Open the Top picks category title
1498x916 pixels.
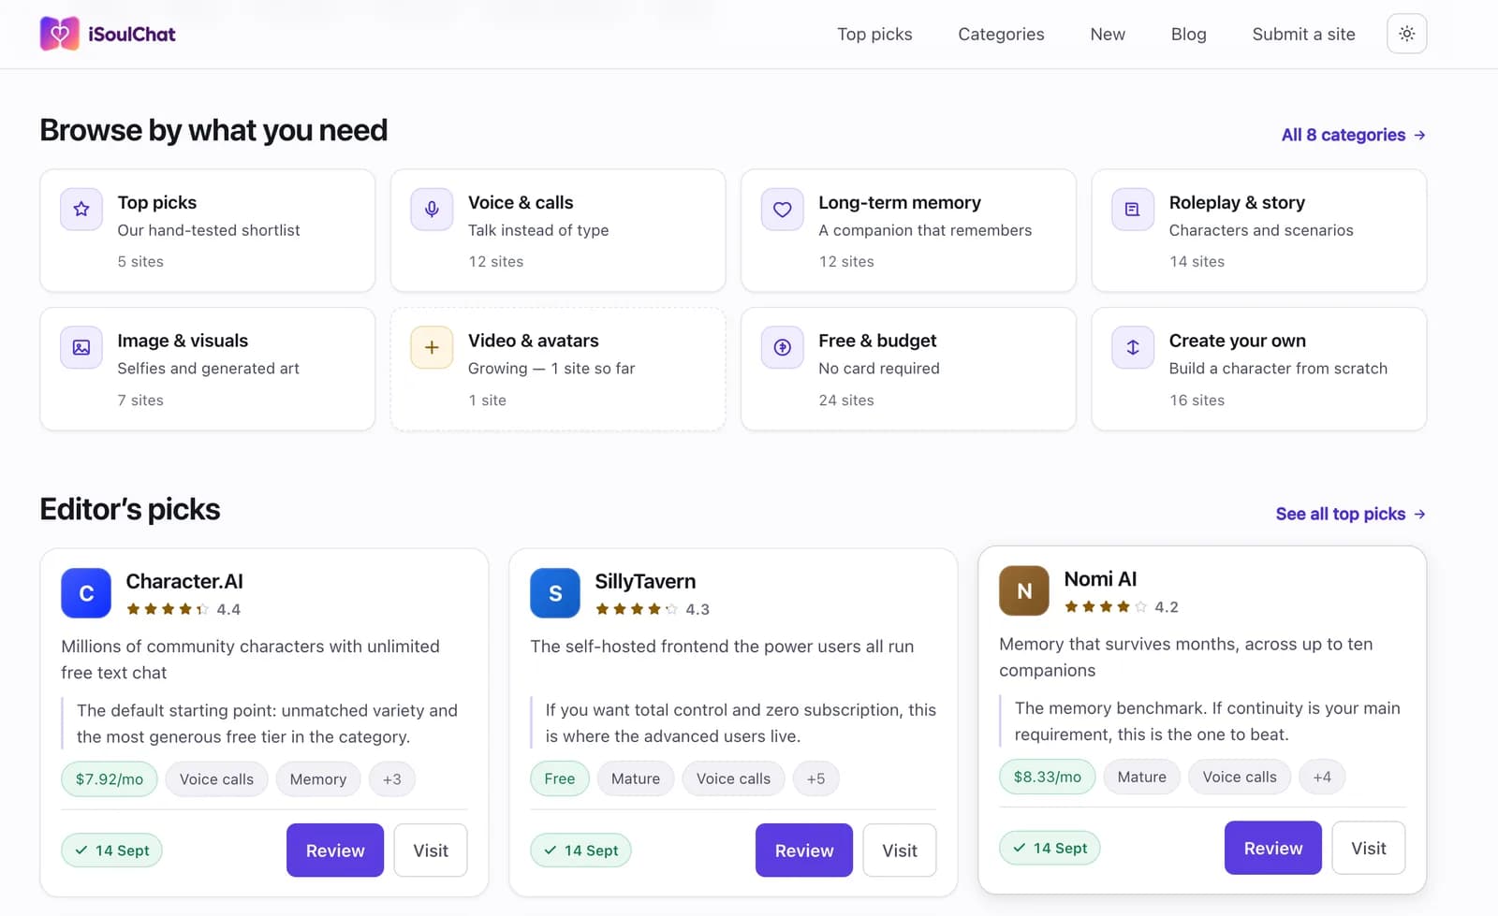point(157,202)
